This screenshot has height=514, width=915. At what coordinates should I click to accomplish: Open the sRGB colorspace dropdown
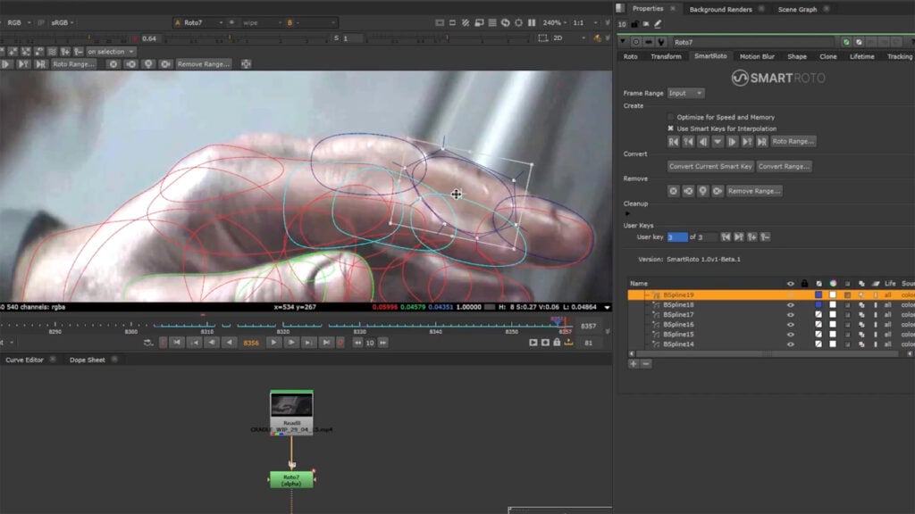click(63, 22)
